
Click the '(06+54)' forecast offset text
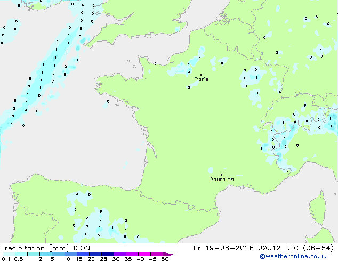(318, 248)
